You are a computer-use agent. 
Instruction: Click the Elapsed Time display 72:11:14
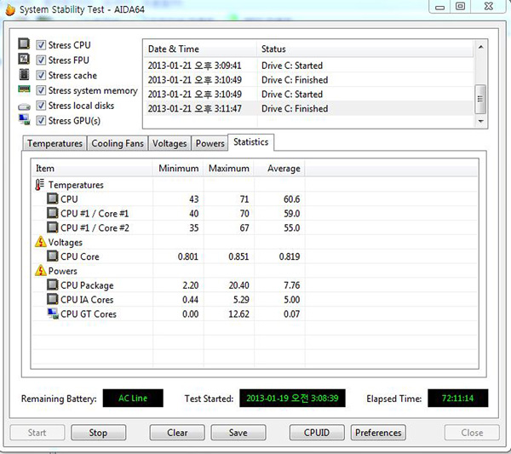coord(458,398)
